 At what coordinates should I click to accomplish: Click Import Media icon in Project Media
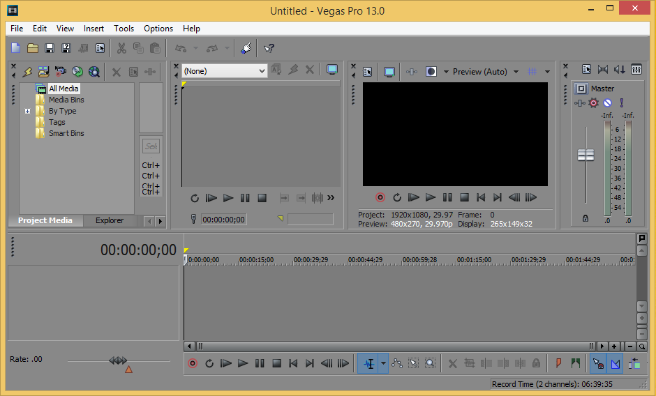click(x=43, y=72)
